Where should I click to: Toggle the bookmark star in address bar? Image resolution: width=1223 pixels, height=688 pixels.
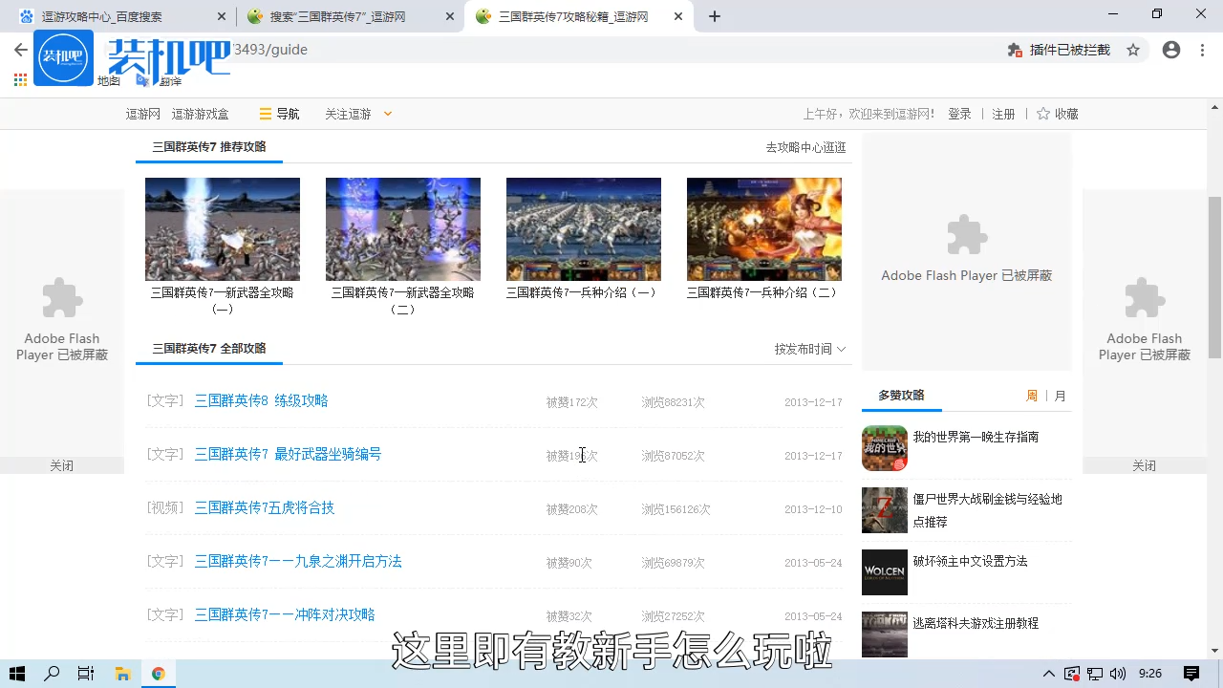(1133, 50)
